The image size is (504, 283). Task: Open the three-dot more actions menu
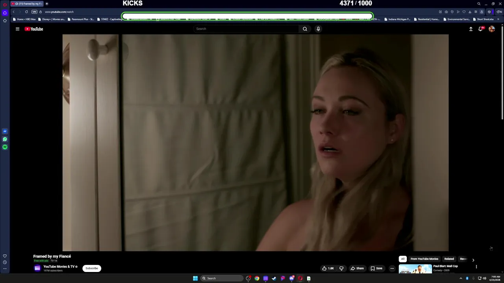pos(392,268)
